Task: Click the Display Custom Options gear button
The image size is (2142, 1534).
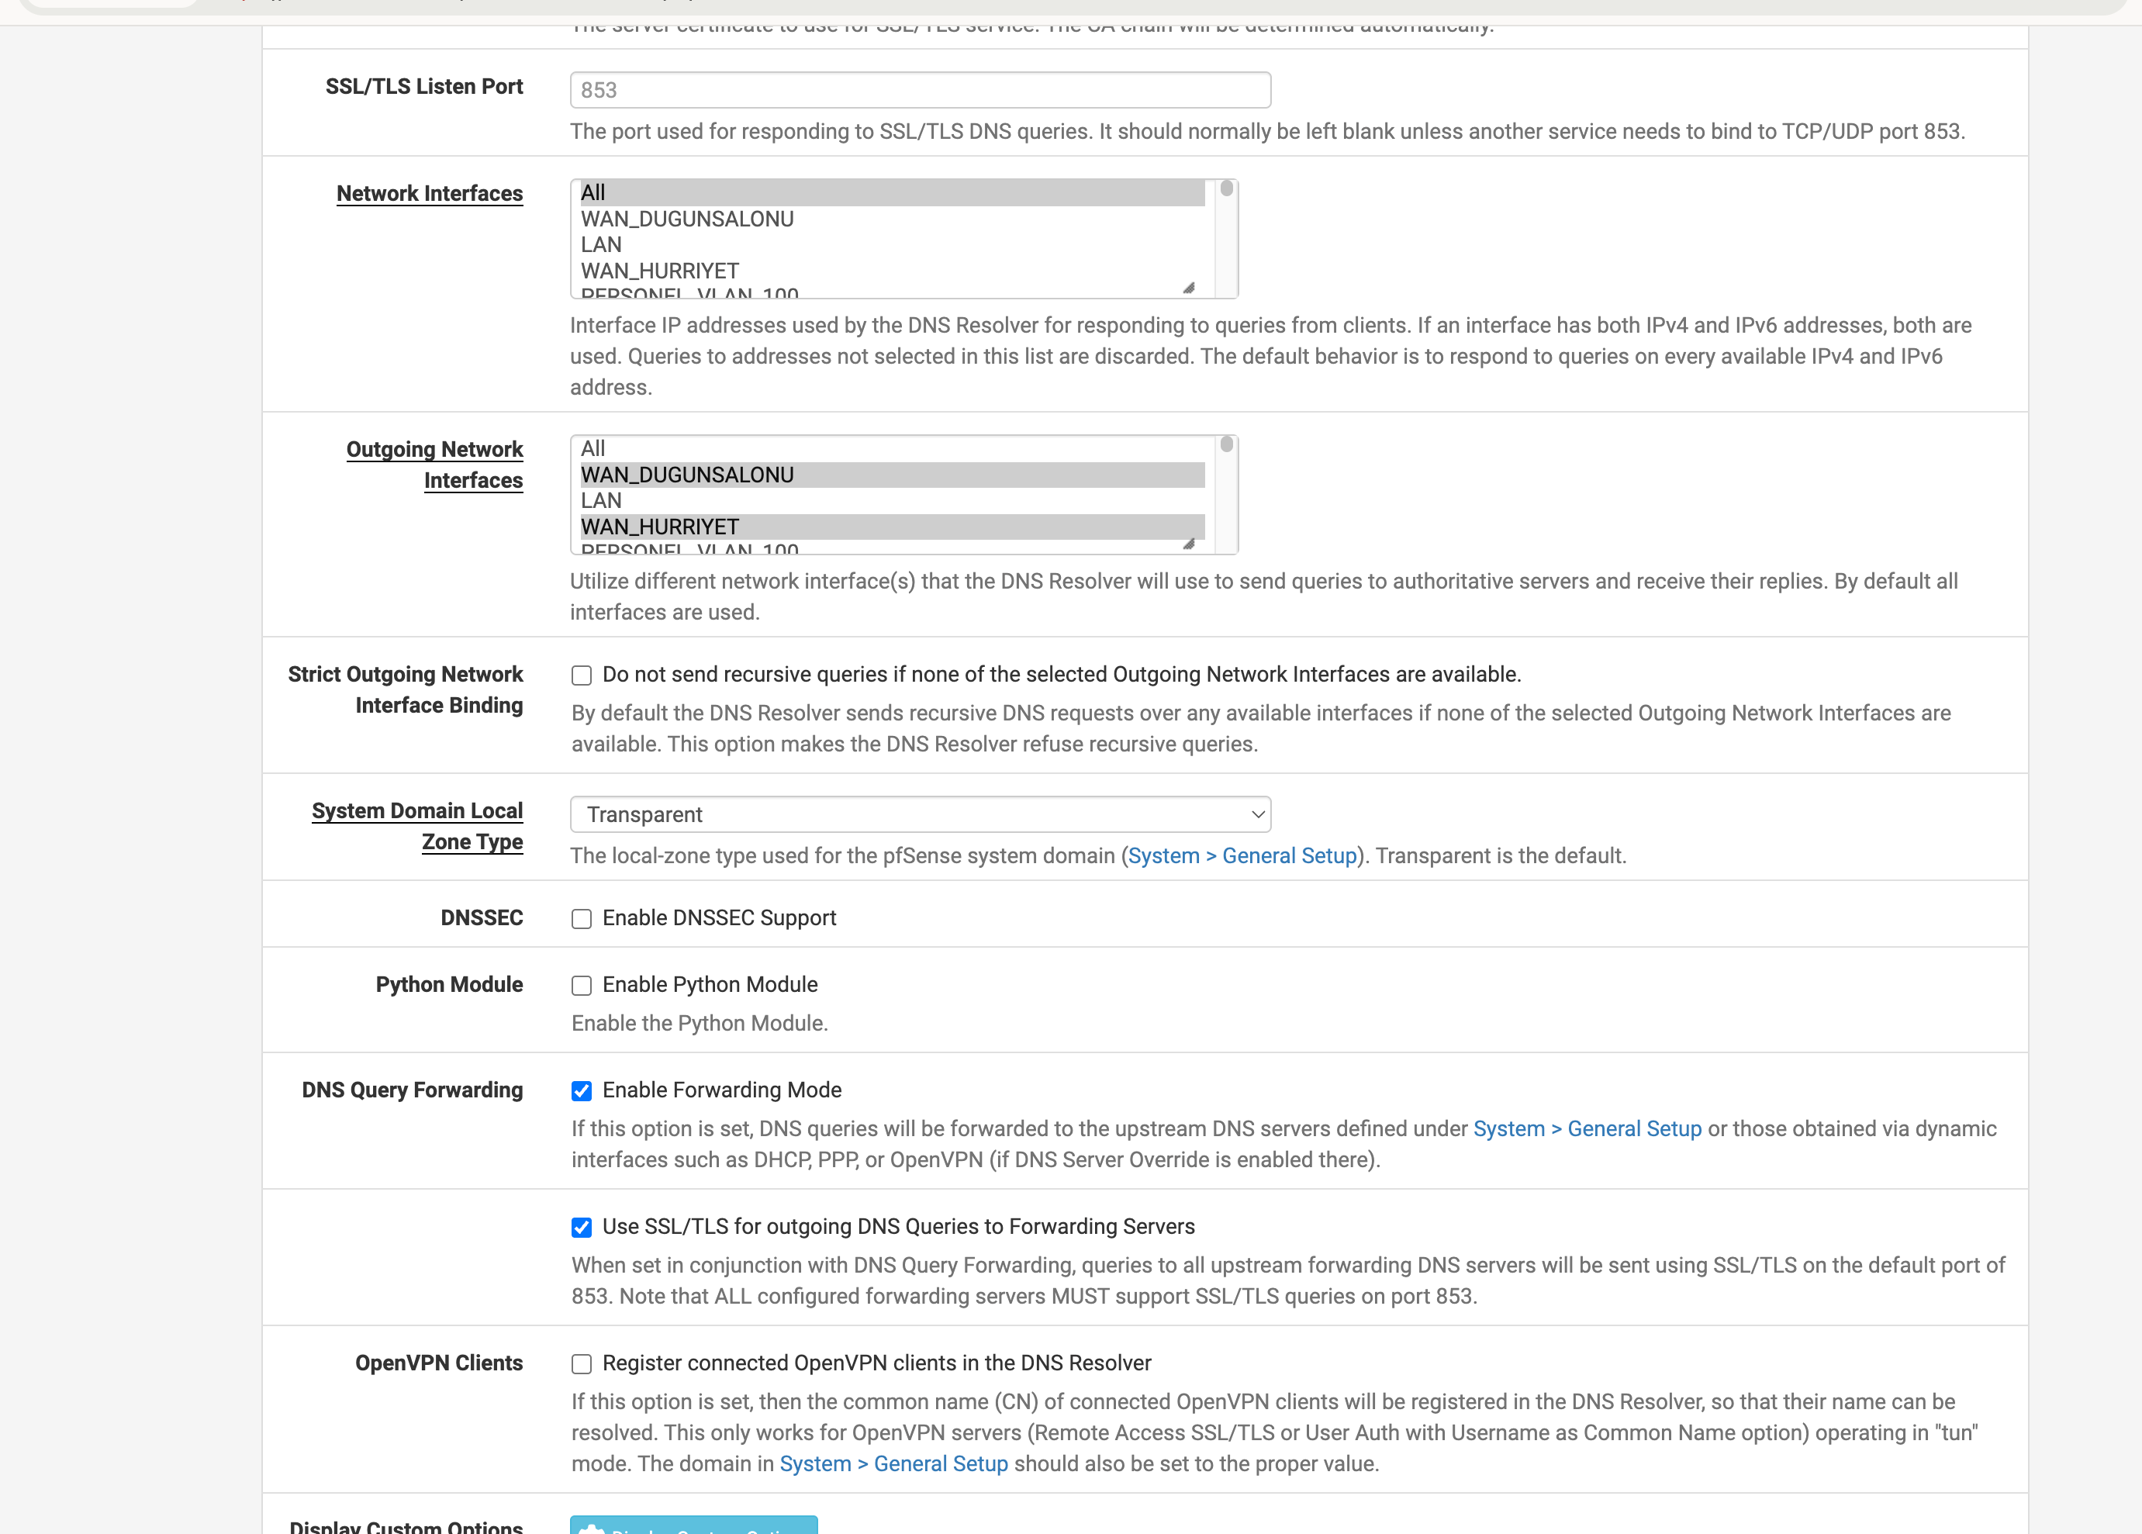Action: coord(693,1525)
